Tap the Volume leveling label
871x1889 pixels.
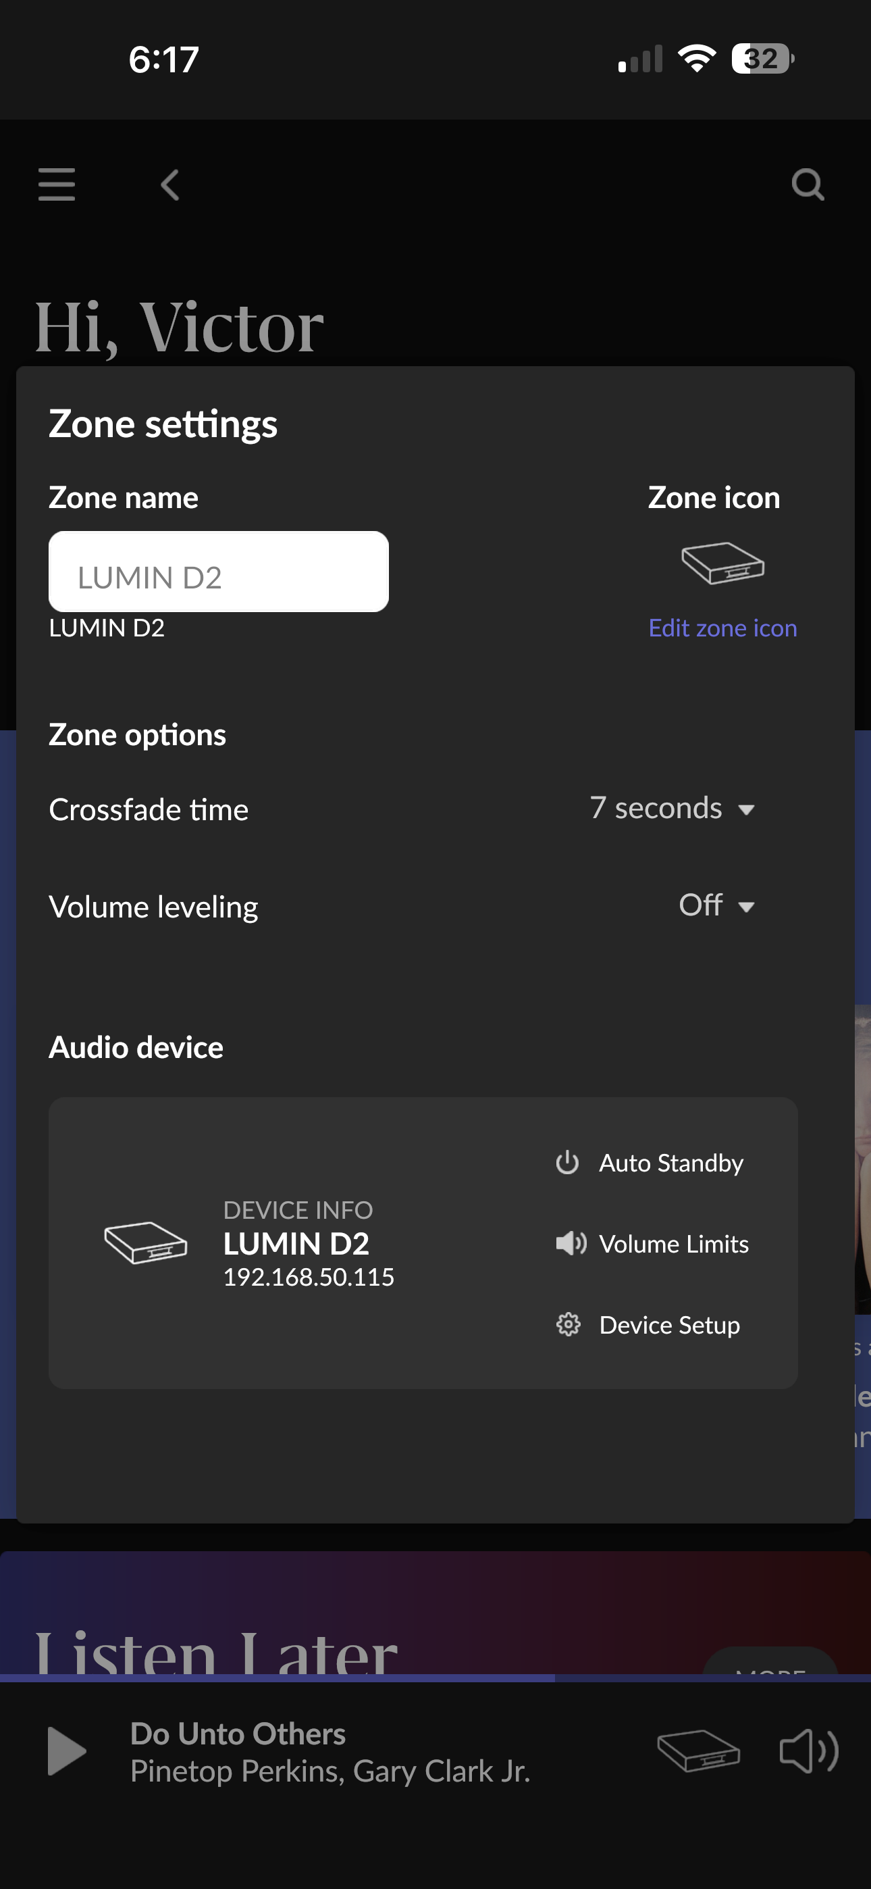point(154,907)
